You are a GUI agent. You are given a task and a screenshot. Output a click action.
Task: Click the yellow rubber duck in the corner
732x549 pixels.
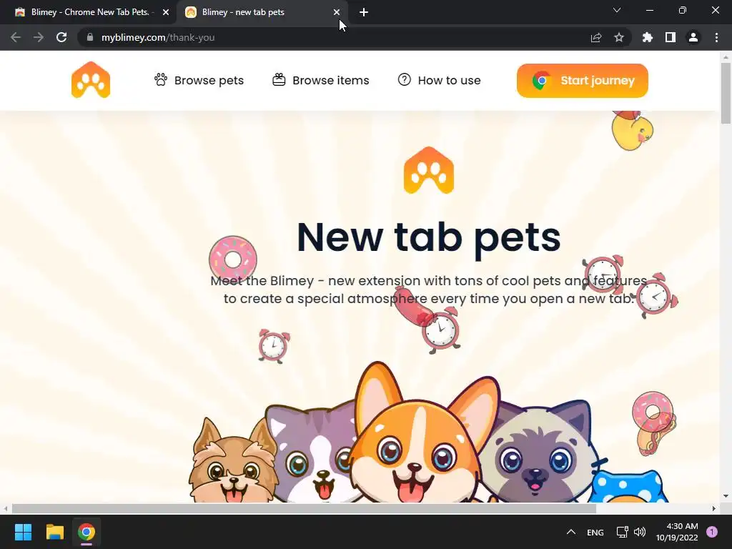(632, 130)
